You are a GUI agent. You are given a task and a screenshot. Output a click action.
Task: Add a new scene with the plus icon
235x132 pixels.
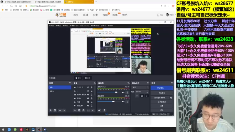(x=51, y=110)
